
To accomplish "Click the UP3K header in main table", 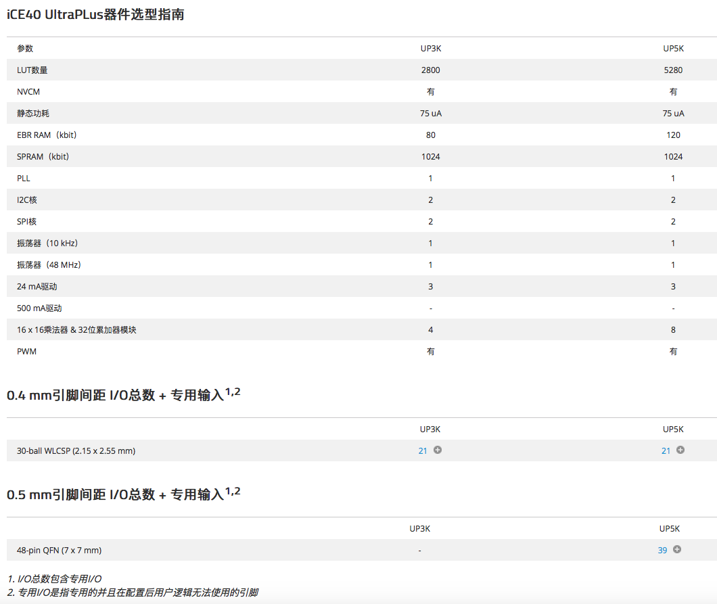I will click(x=431, y=49).
